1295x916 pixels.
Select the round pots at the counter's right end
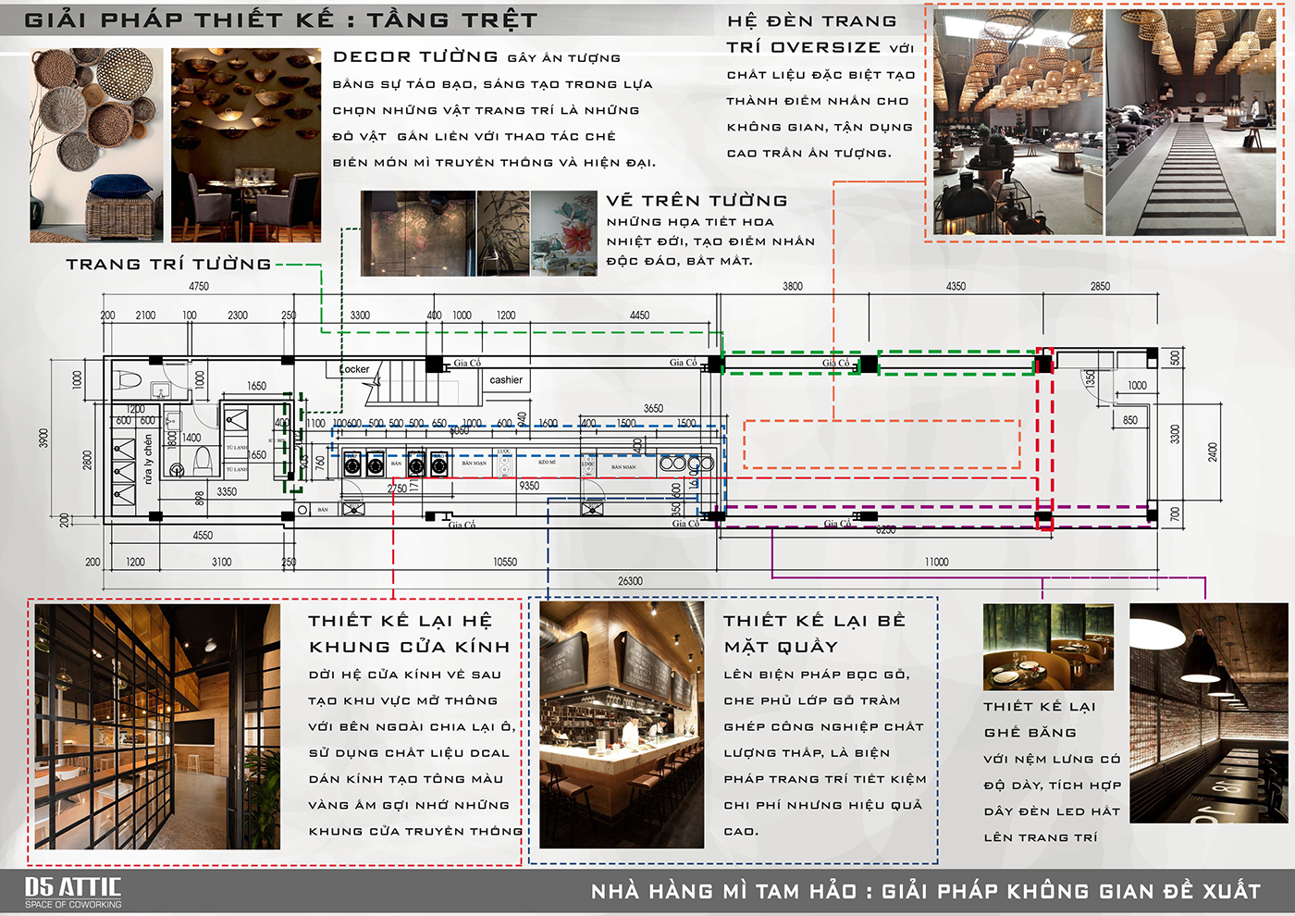click(686, 463)
